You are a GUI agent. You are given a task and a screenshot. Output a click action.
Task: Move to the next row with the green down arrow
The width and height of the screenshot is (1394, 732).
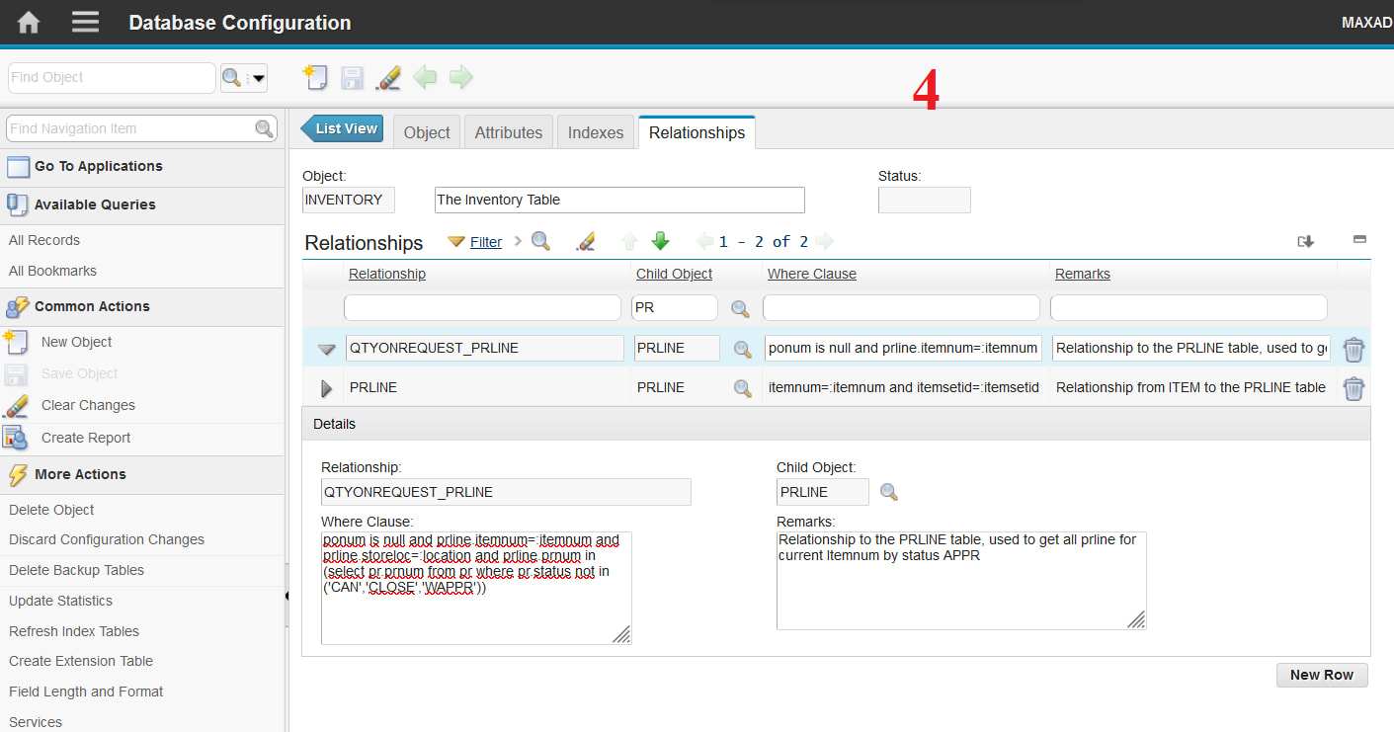coord(660,241)
